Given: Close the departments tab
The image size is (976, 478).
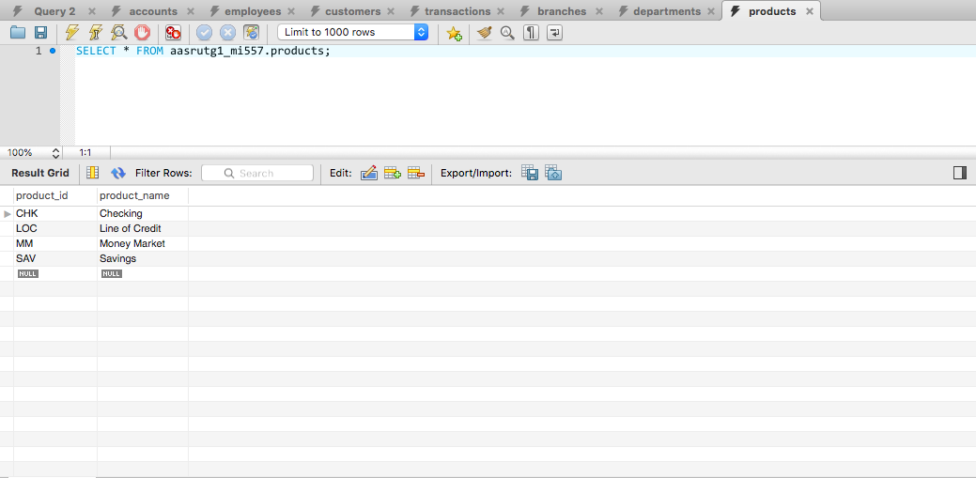Looking at the screenshot, I should (711, 11).
